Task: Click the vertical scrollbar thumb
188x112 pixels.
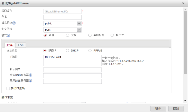Action: point(185,43)
